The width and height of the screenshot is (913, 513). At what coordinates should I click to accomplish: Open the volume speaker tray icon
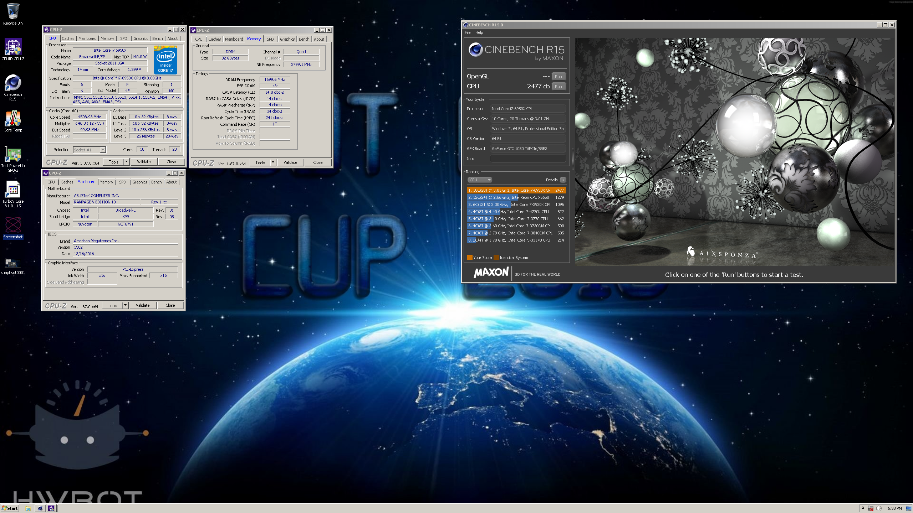pos(878,508)
